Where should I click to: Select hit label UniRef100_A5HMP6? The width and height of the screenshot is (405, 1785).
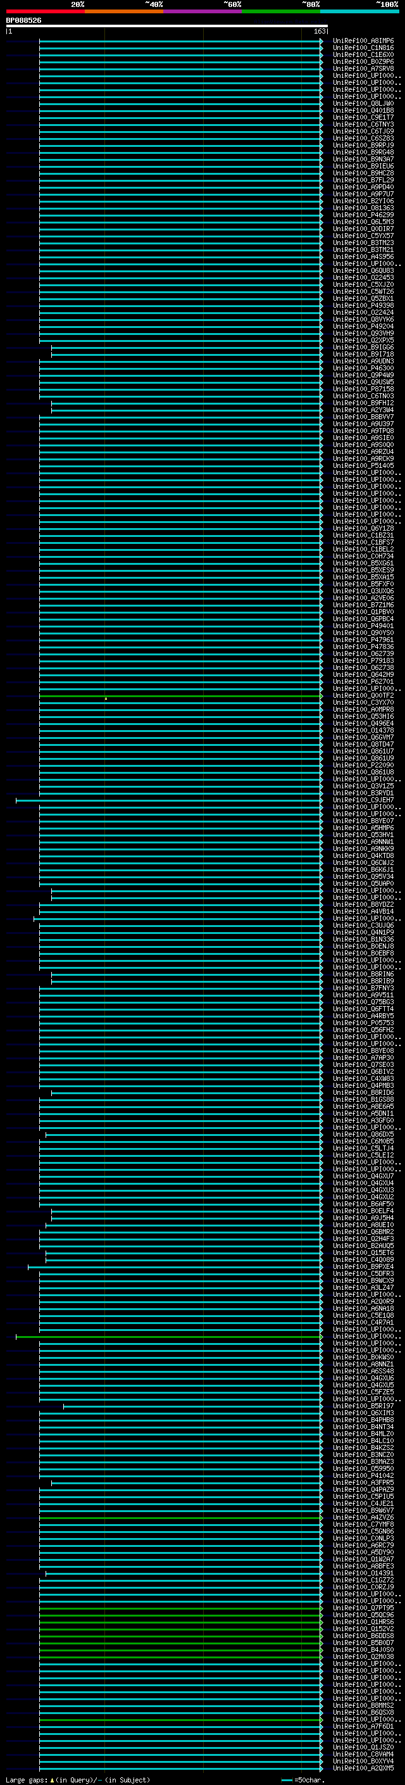[363, 828]
